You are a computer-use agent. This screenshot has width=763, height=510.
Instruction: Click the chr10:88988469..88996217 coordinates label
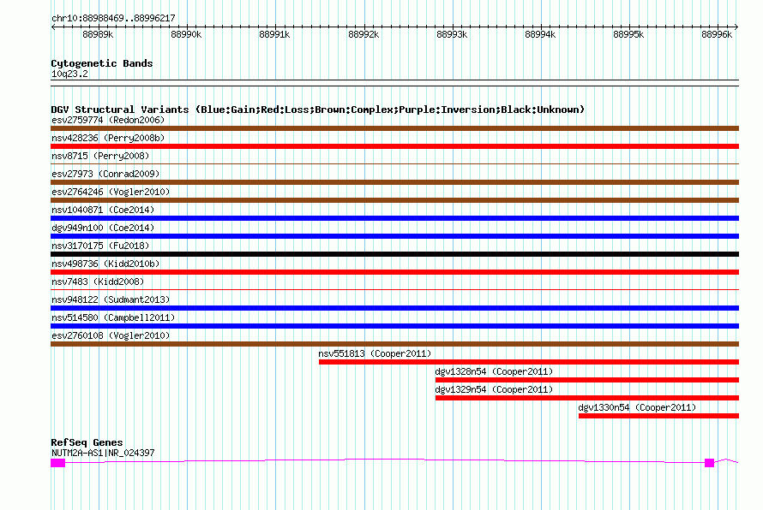click(x=113, y=18)
